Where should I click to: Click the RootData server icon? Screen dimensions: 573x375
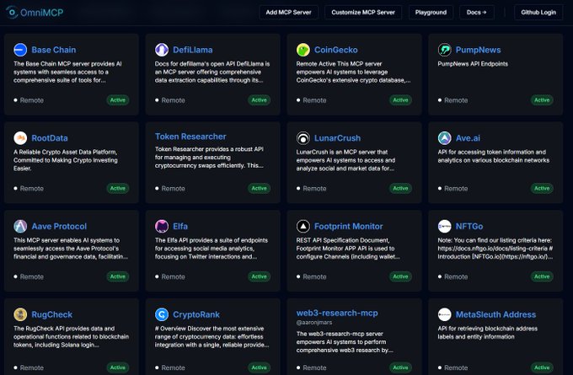pyautogui.click(x=20, y=138)
